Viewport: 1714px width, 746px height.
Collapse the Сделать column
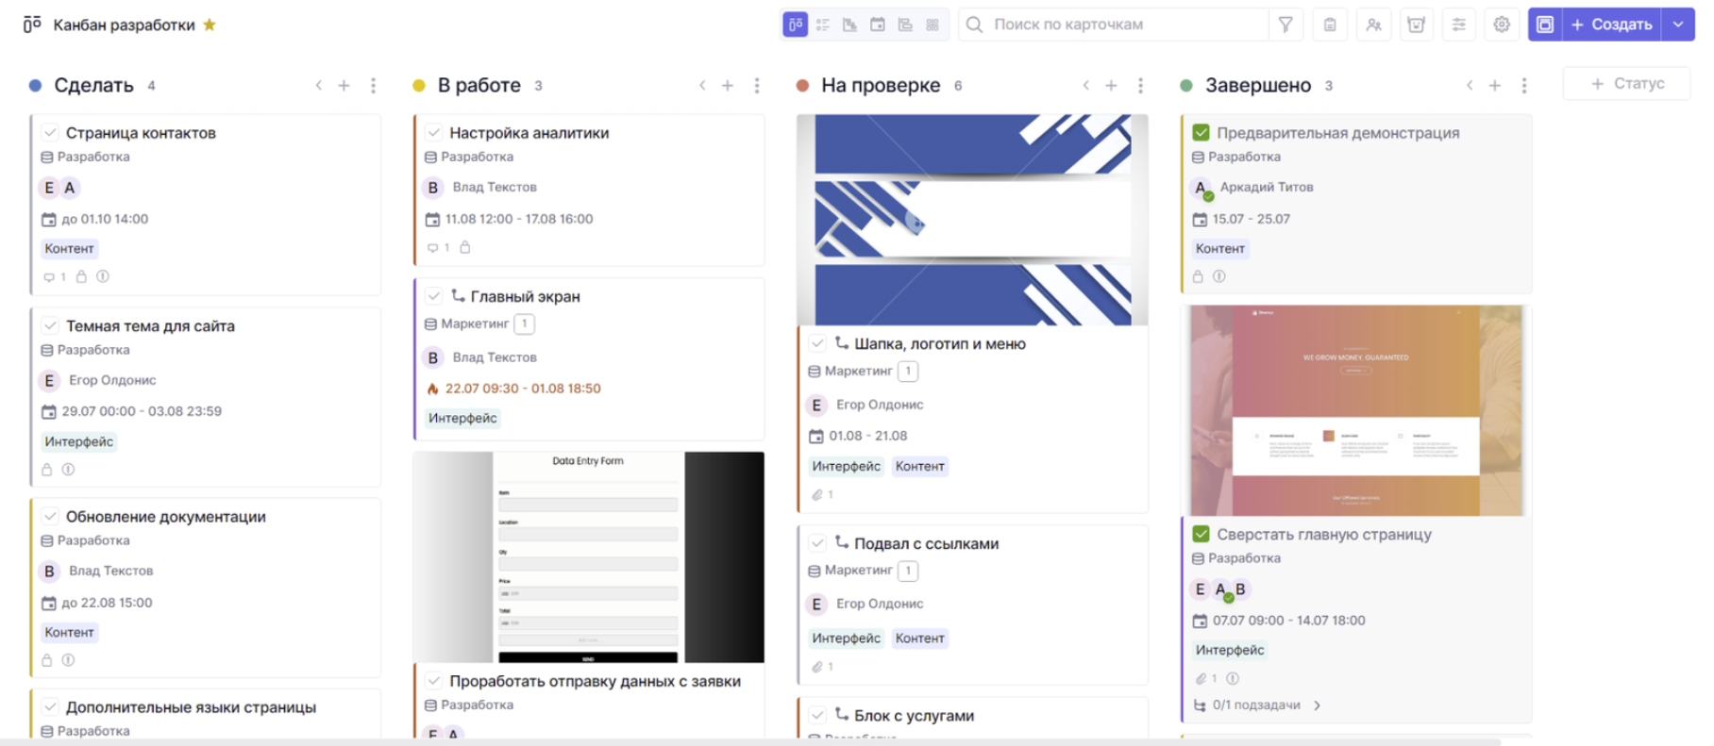(x=319, y=86)
